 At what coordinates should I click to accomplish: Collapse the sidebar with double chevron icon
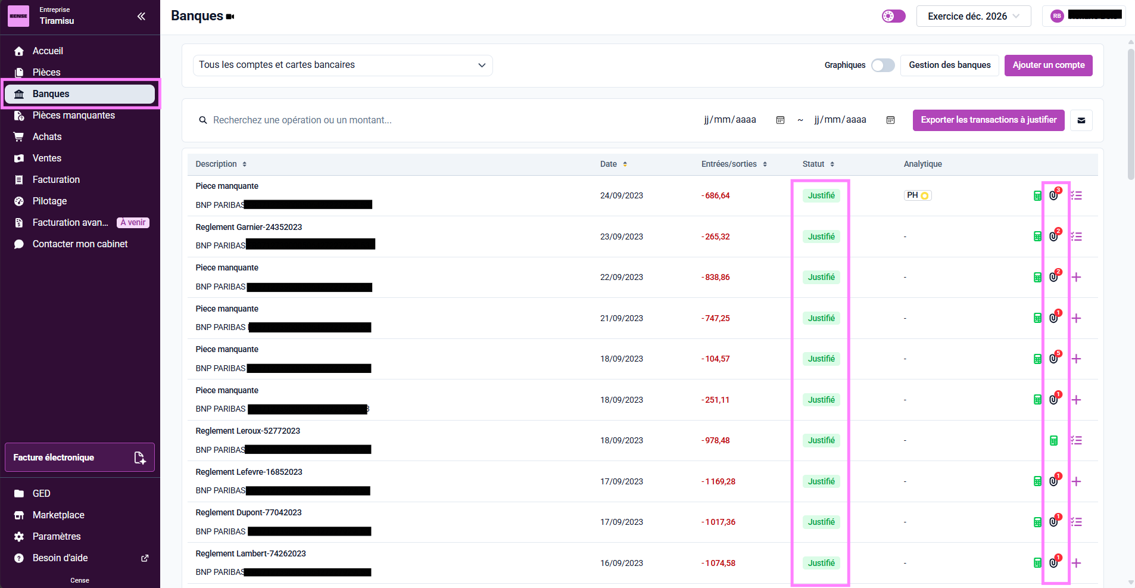tap(141, 16)
